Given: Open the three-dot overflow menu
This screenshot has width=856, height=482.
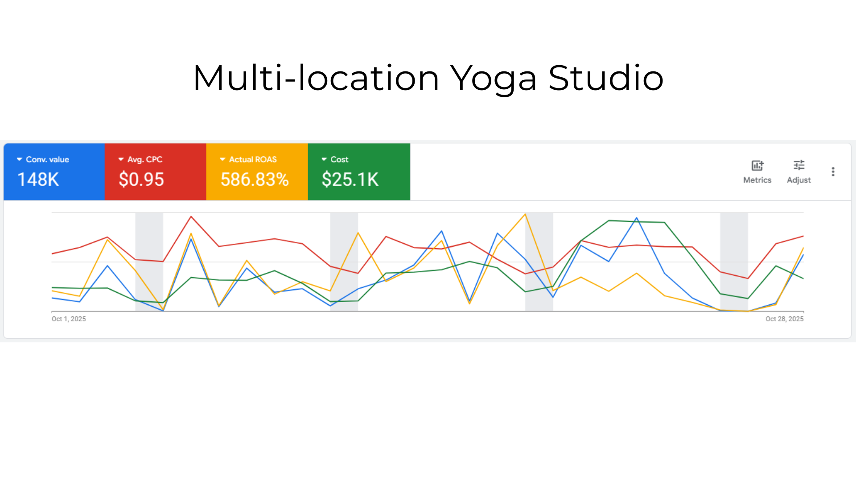Looking at the screenshot, I should [x=833, y=171].
